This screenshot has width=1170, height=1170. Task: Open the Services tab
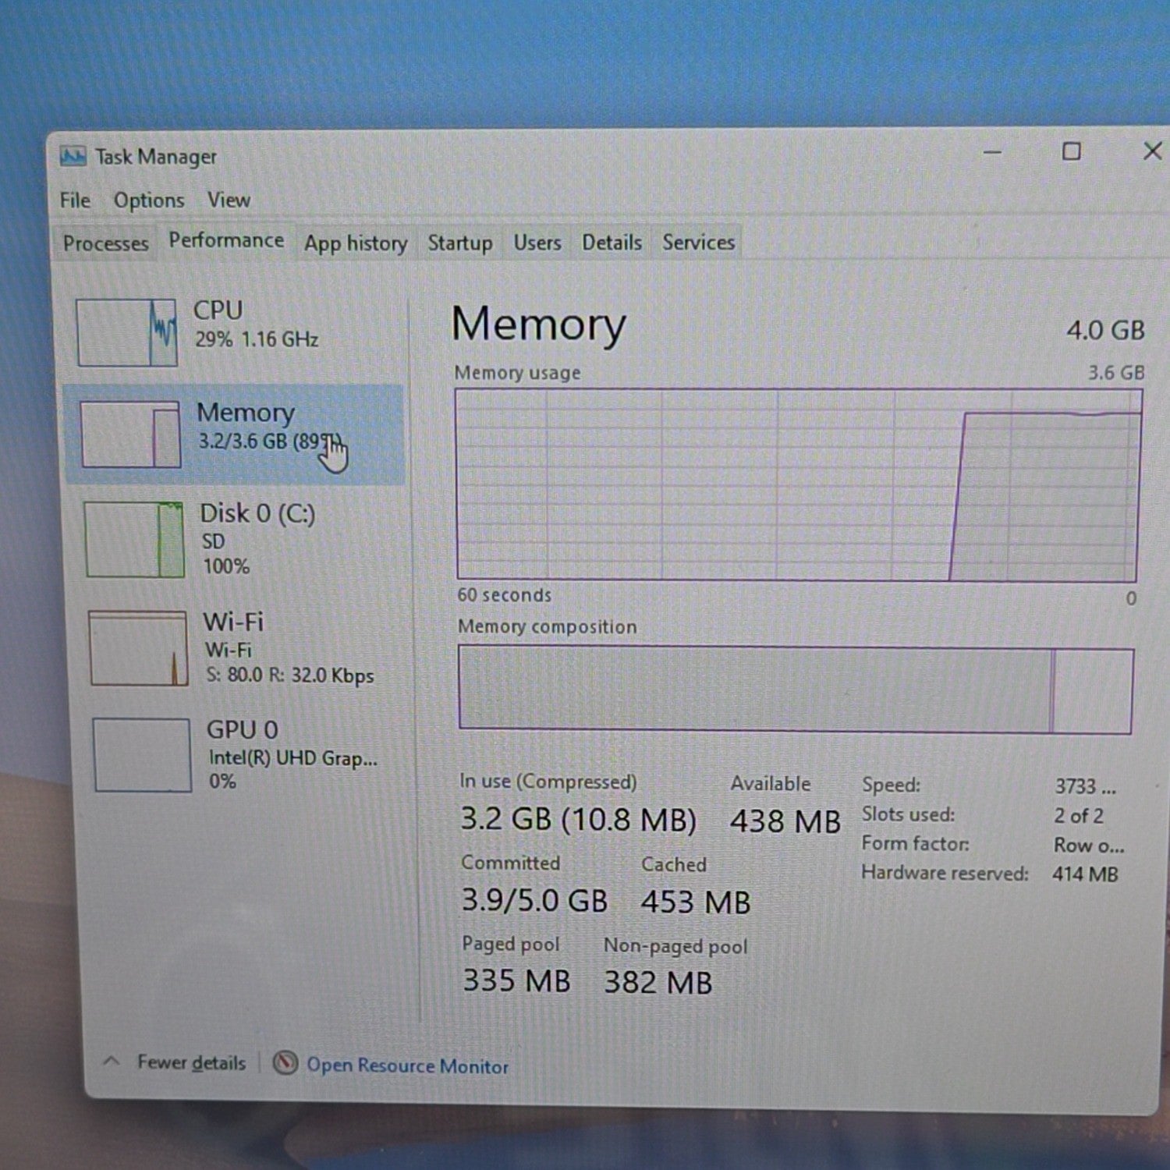698,243
